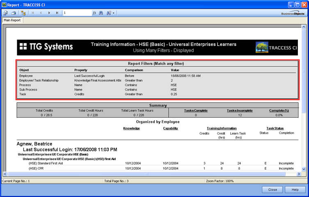The image size is (309, 197).
Task: Click the page number input field
Action: (77, 13)
